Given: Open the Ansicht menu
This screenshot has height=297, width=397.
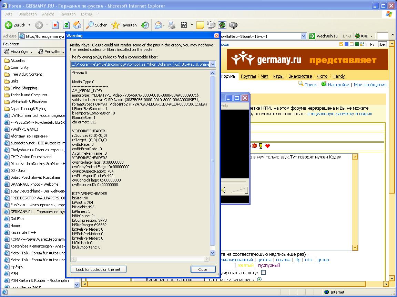Looking at the screenshot, I should tap(48, 14).
